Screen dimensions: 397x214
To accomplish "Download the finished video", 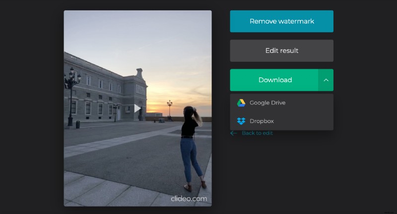I will pyautogui.click(x=274, y=80).
